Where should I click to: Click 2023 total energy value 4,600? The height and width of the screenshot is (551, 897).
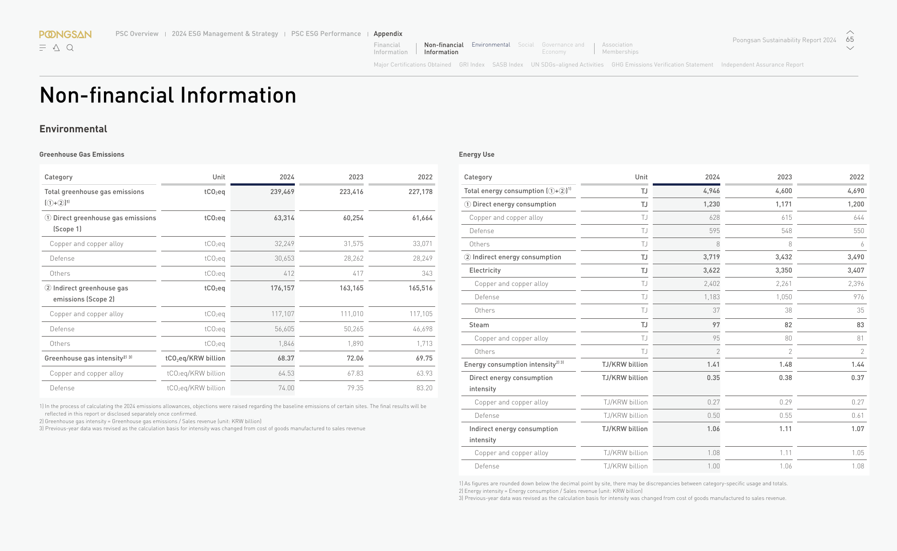click(x=783, y=191)
